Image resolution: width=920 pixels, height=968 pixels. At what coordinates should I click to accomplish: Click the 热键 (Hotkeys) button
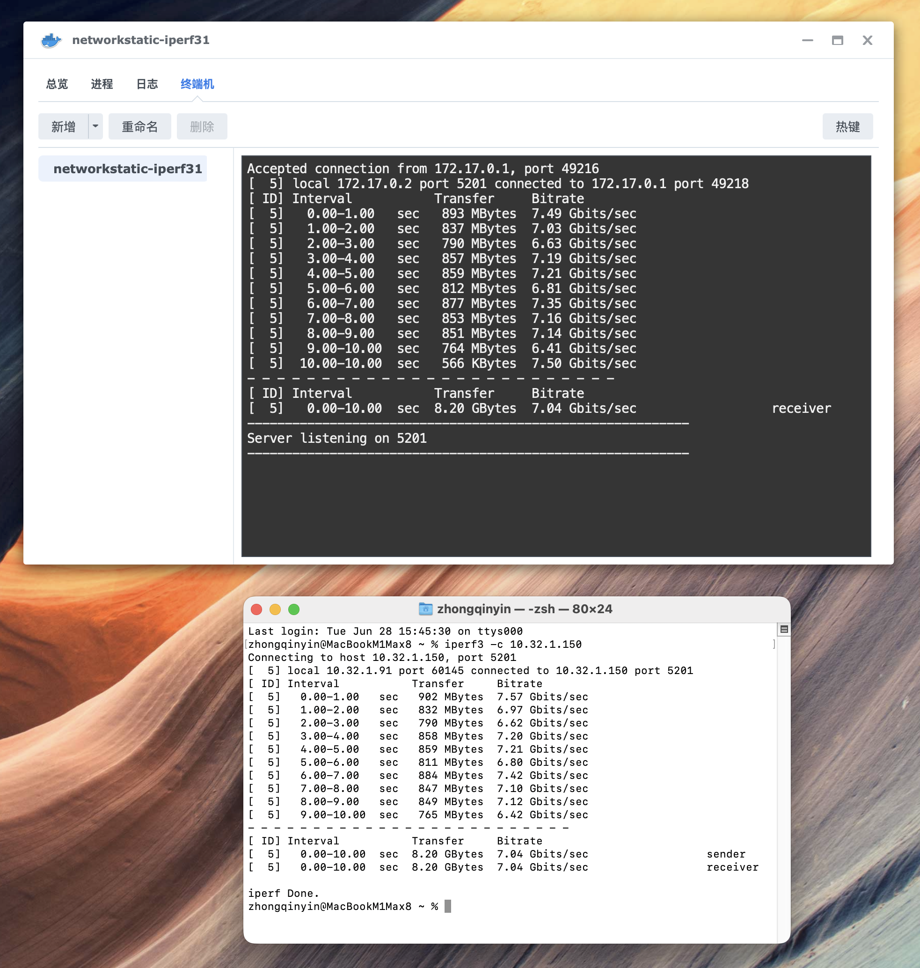(x=850, y=125)
